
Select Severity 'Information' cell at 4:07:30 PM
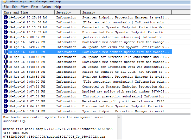pos(66,101)
